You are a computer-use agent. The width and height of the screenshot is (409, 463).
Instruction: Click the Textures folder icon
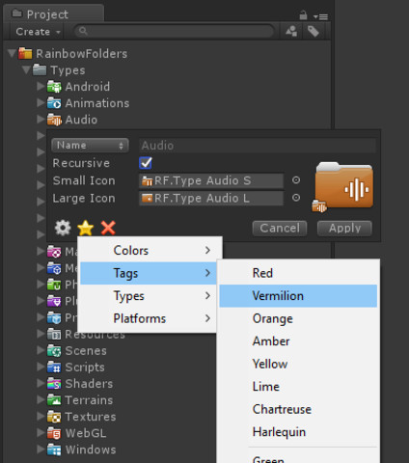pos(54,417)
